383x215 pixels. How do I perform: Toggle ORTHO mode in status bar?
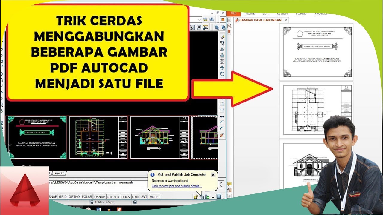pos(74,197)
